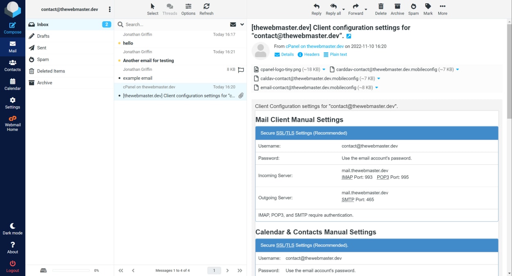Image resolution: width=512 pixels, height=276 pixels.
Task: Refresh the message list
Action: (x=206, y=9)
